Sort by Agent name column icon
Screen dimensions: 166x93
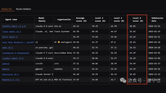3,20
